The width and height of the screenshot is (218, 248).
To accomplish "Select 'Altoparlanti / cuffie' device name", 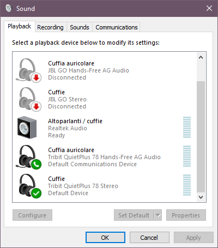I will point(75,121).
